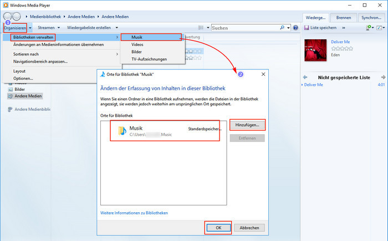The image size is (388, 241).
Task: Switch to the Brennen tab
Action: click(344, 18)
